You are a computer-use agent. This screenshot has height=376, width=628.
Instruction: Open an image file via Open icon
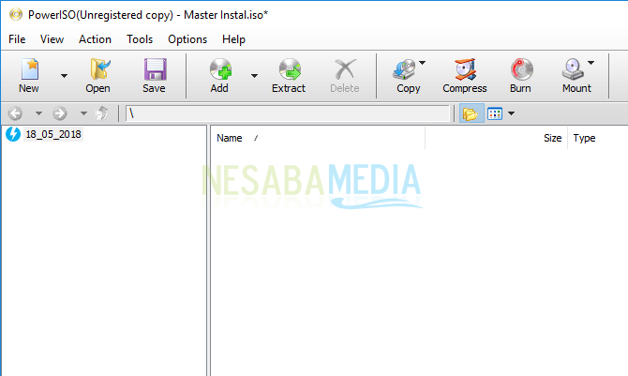point(97,75)
